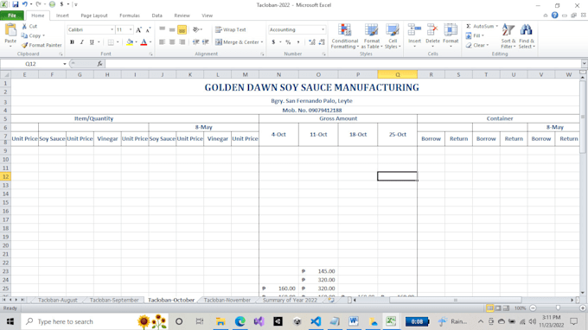Open the File tab
Screen dimensions: 588x330
[12, 16]
